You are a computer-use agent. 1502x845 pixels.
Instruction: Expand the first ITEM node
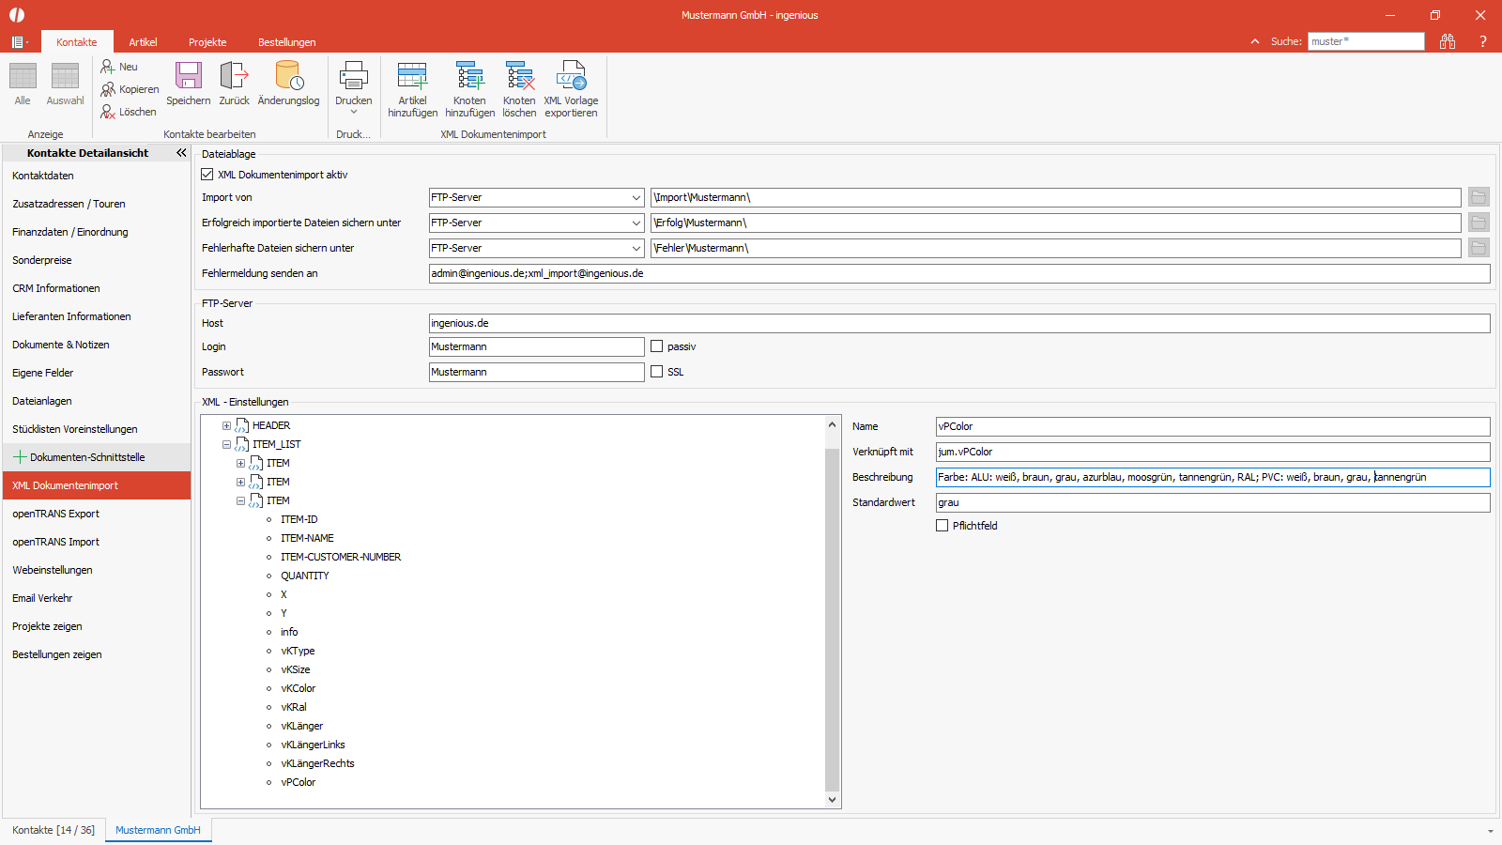tap(240, 463)
